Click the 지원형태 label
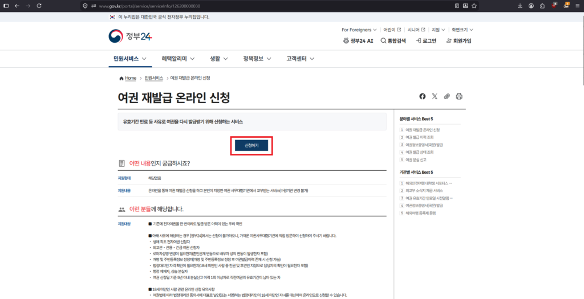 click(124, 178)
